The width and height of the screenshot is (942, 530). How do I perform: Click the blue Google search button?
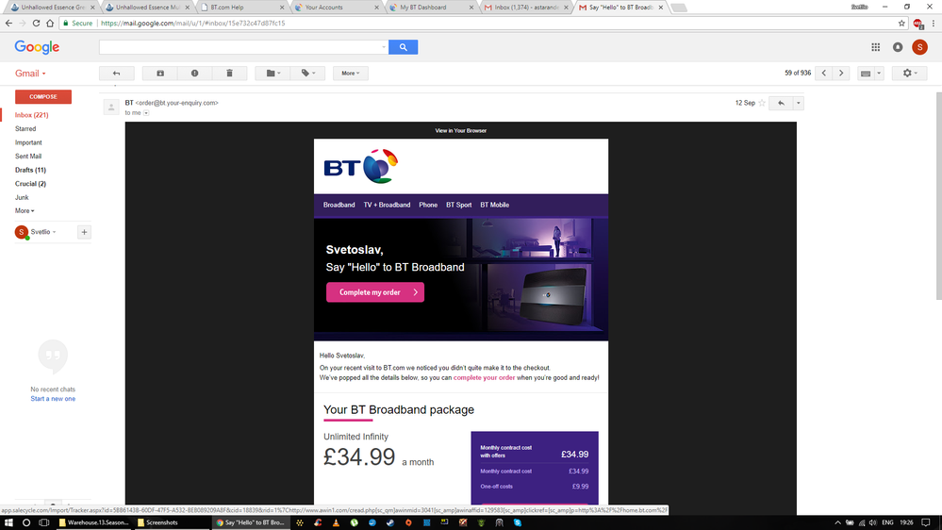(404, 47)
